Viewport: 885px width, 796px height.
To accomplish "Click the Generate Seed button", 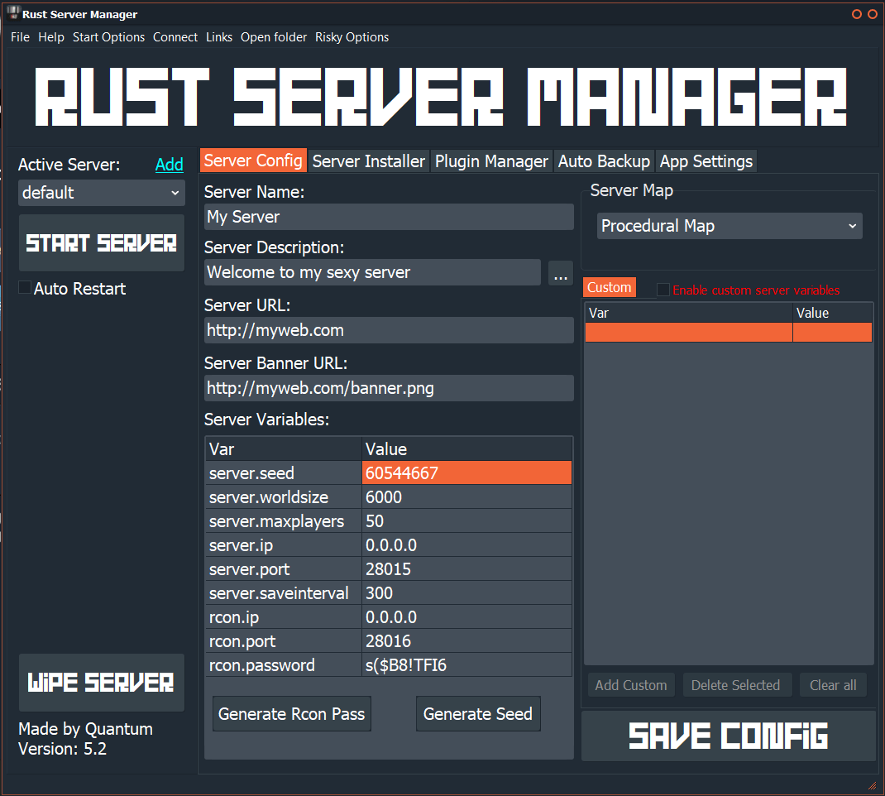I will [478, 713].
